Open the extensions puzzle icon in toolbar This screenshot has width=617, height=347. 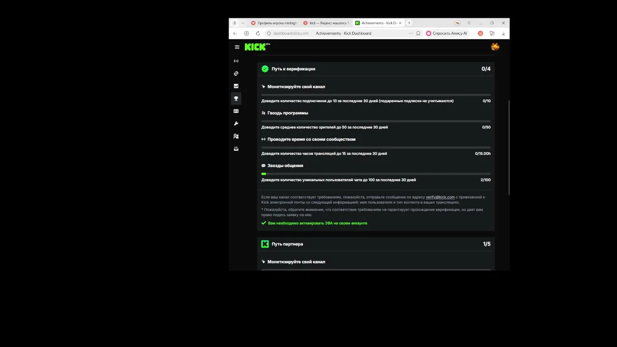coord(492,33)
